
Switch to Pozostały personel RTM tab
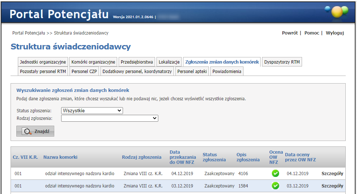43,72
